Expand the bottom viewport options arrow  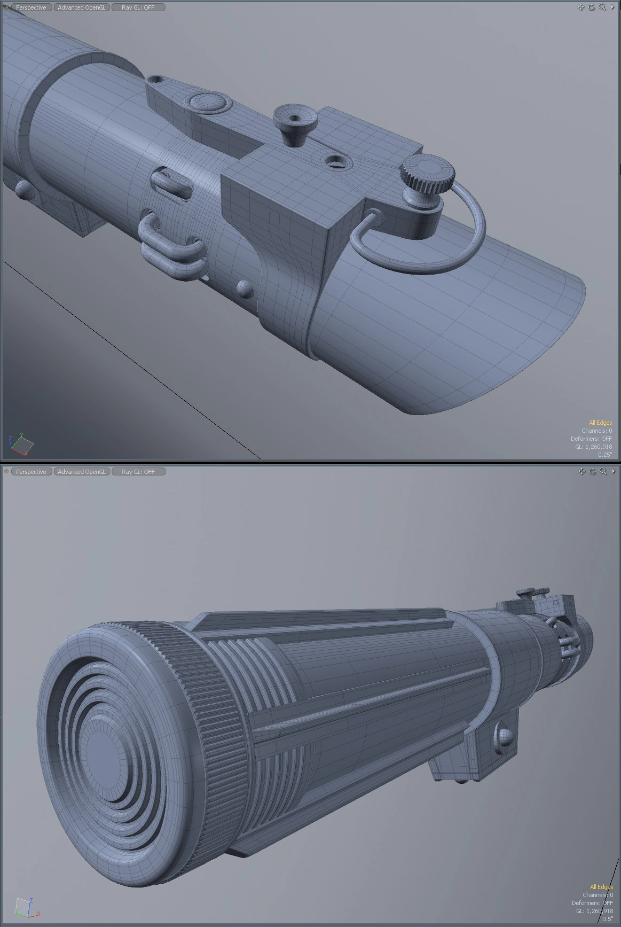[613, 471]
